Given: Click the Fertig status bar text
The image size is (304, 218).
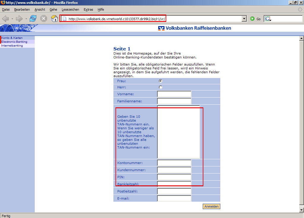Looking at the screenshot, I should [6, 216].
